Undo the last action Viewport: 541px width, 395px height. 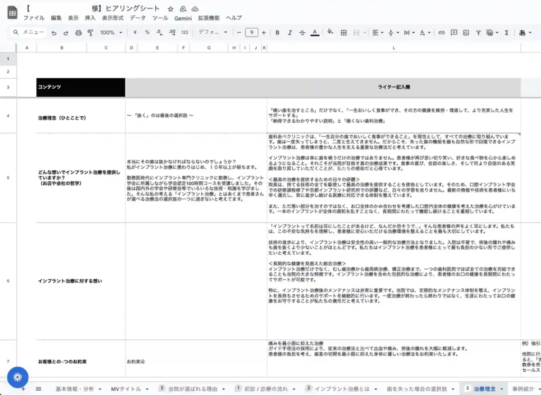(54, 33)
